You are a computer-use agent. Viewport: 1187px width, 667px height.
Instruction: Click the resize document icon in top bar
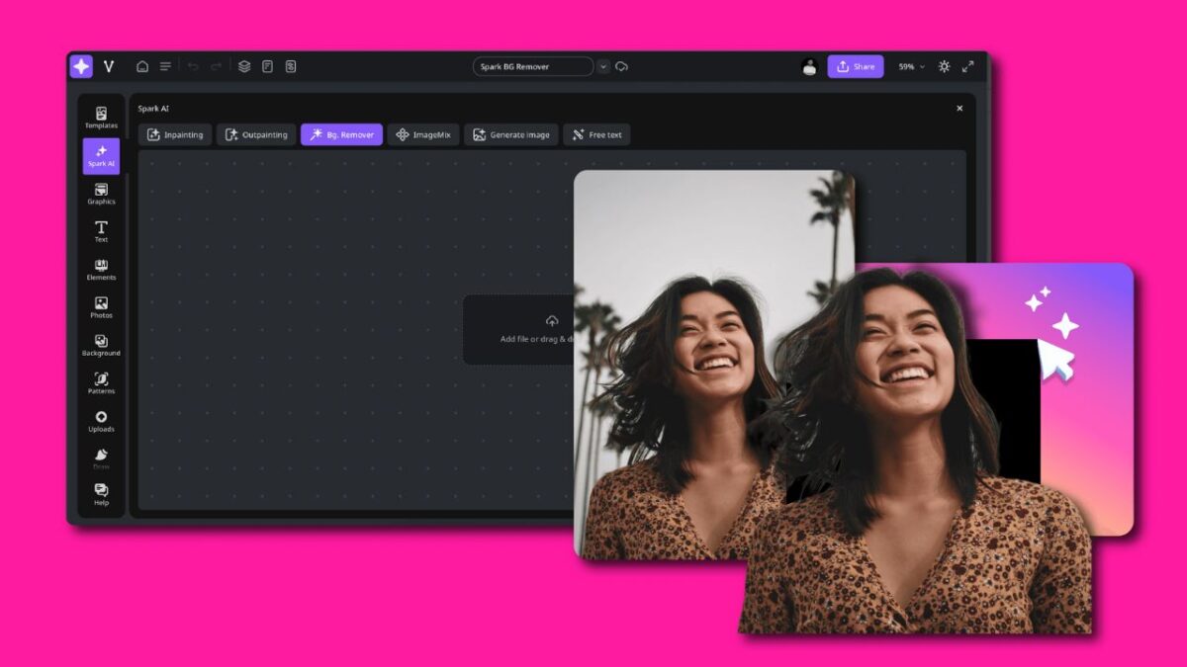(x=291, y=66)
